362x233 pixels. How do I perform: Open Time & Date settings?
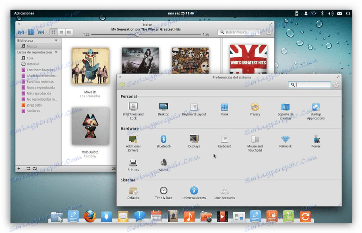163,193
